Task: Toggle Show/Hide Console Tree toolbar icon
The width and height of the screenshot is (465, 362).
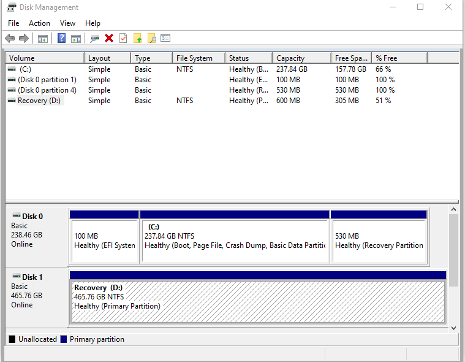Action: (x=43, y=39)
